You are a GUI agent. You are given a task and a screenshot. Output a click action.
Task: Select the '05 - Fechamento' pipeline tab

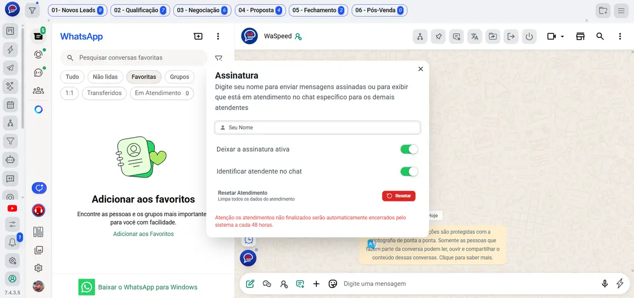(318, 10)
